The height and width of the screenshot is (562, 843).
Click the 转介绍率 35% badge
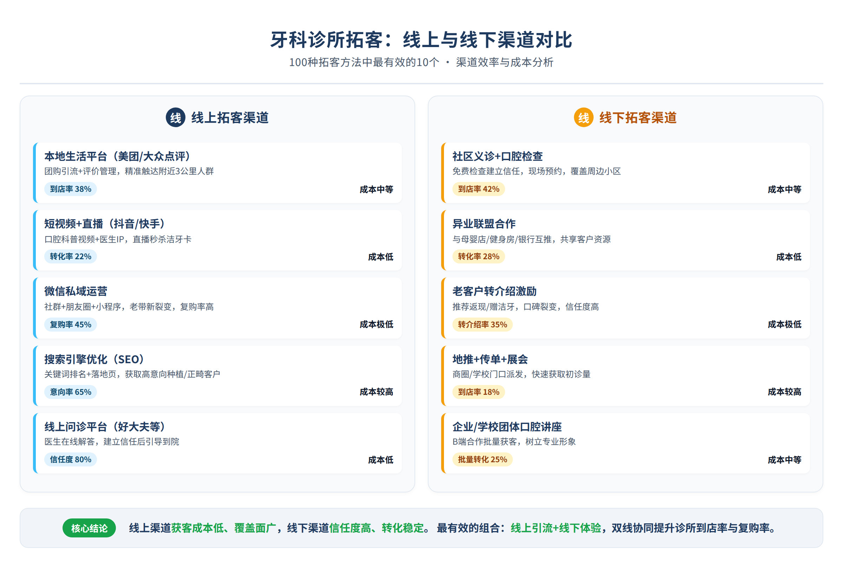482,324
